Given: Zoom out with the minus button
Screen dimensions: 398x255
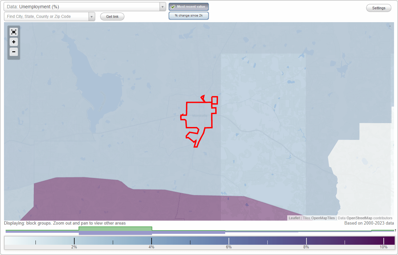Looking at the screenshot, I should [14, 52].
